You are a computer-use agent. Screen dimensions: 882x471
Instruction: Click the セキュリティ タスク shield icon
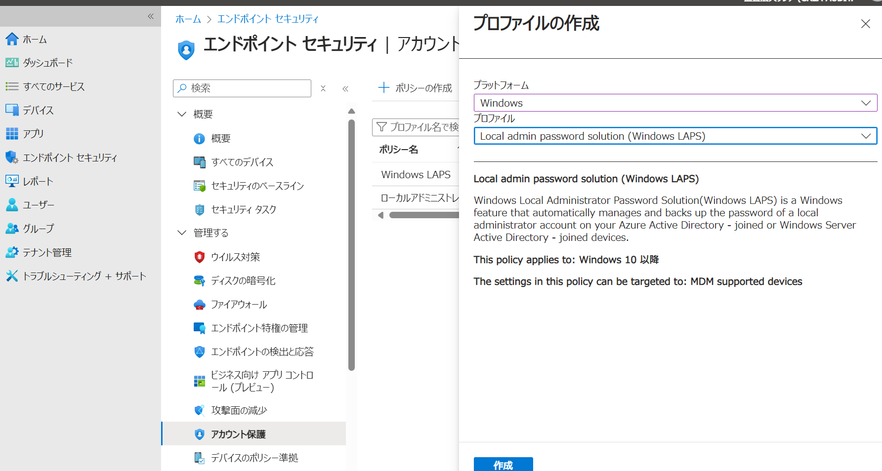(x=199, y=210)
